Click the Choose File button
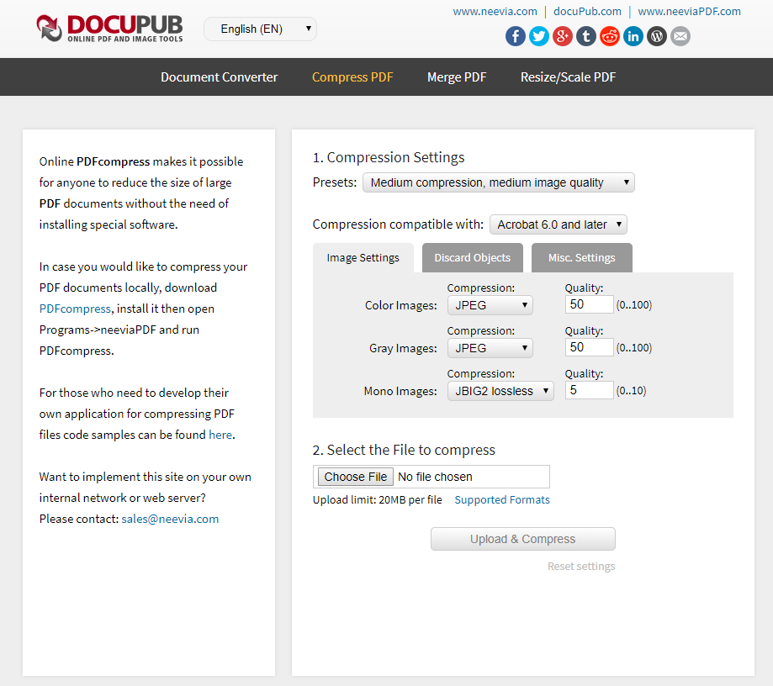This screenshot has height=686, width=773. pyautogui.click(x=353, y=476)
